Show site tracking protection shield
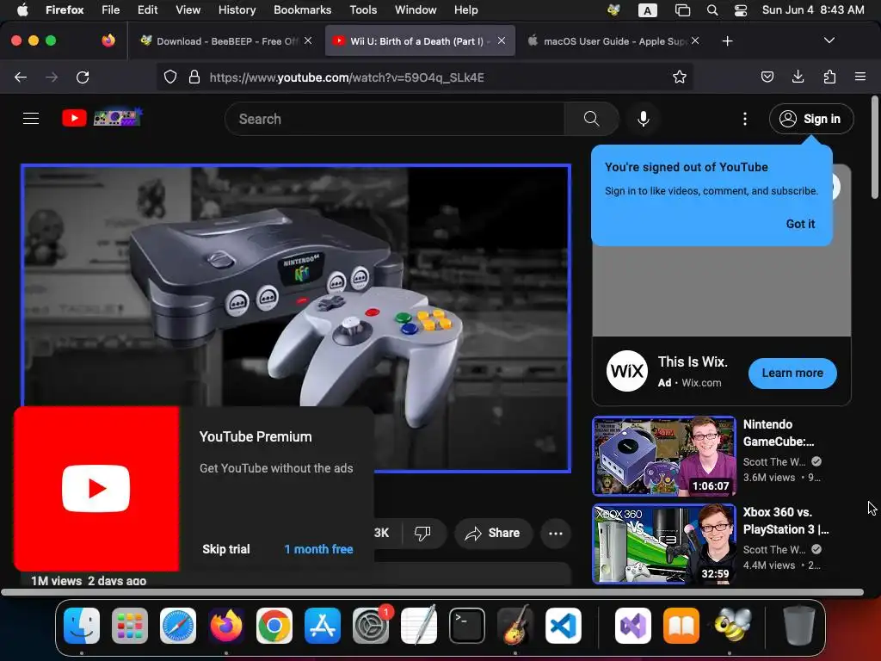 click(170, 77)
